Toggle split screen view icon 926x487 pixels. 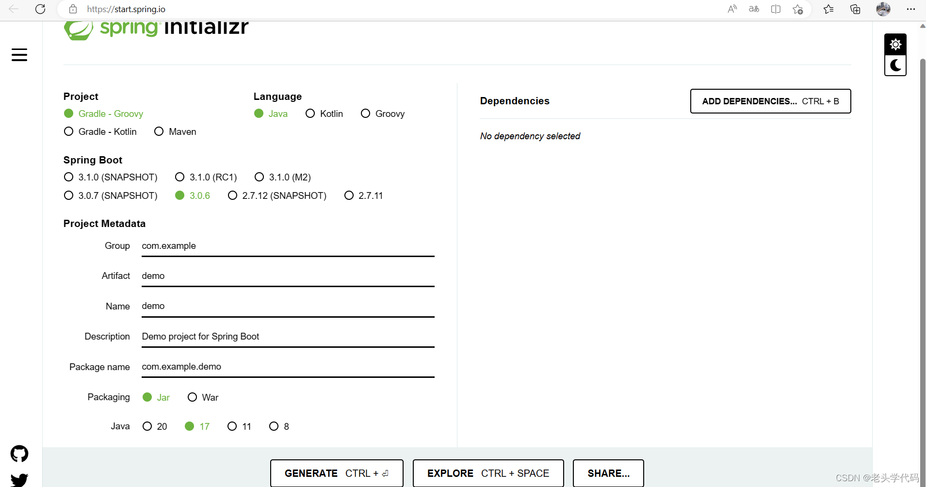pyautogui.click(x=776, y=9)
